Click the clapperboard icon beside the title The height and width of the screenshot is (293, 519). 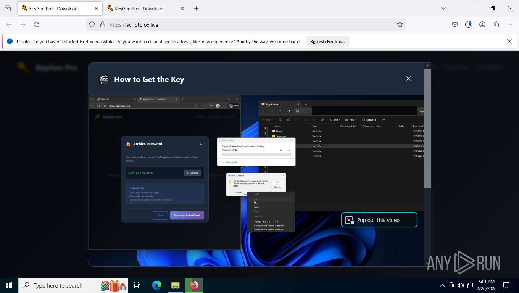pos(103,79)
